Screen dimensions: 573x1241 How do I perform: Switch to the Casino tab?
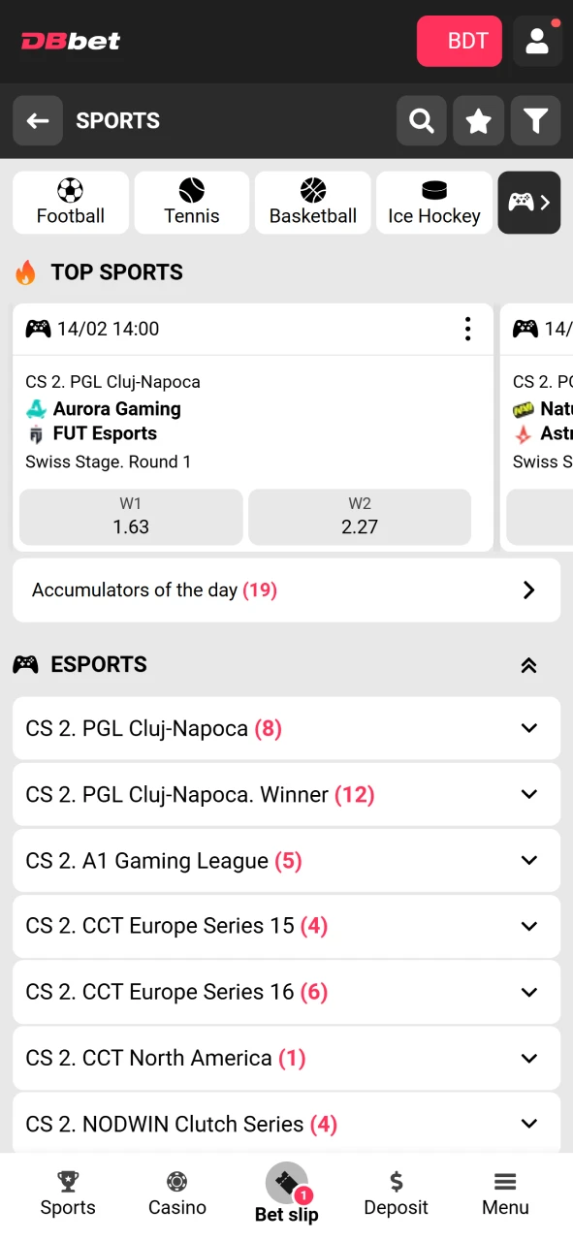point(176,1193)
